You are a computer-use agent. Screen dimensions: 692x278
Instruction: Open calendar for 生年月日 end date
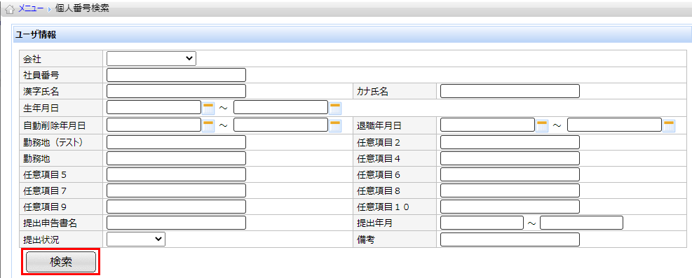pos(335,108)
